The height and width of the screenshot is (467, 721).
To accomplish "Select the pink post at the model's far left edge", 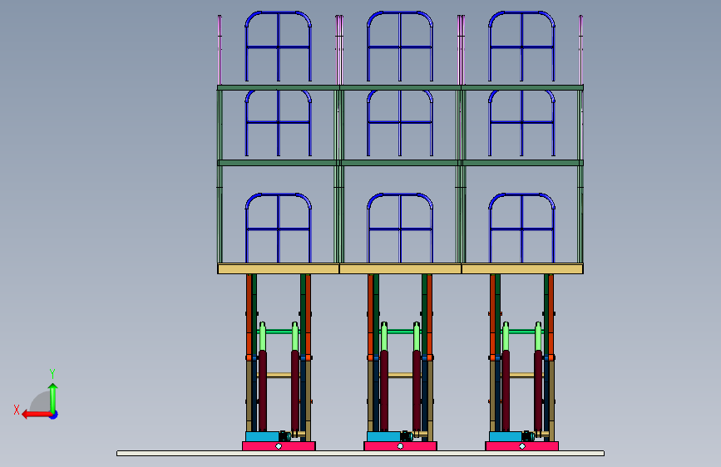I will click(x=220, y=50).
